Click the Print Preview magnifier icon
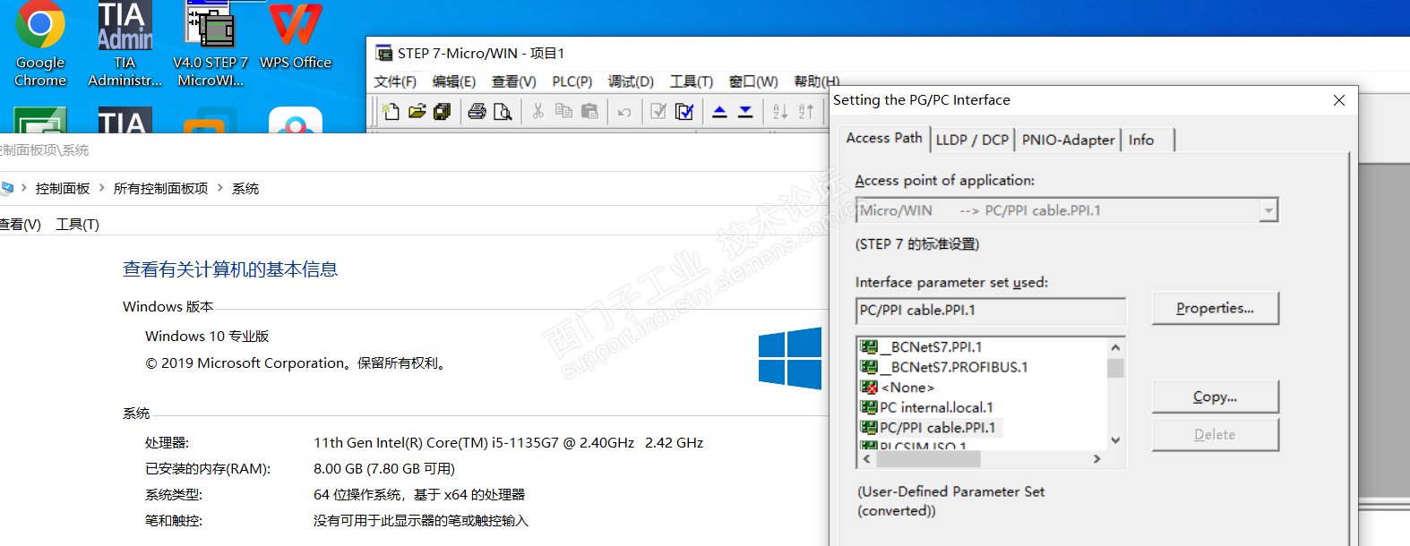 [503, 111]
